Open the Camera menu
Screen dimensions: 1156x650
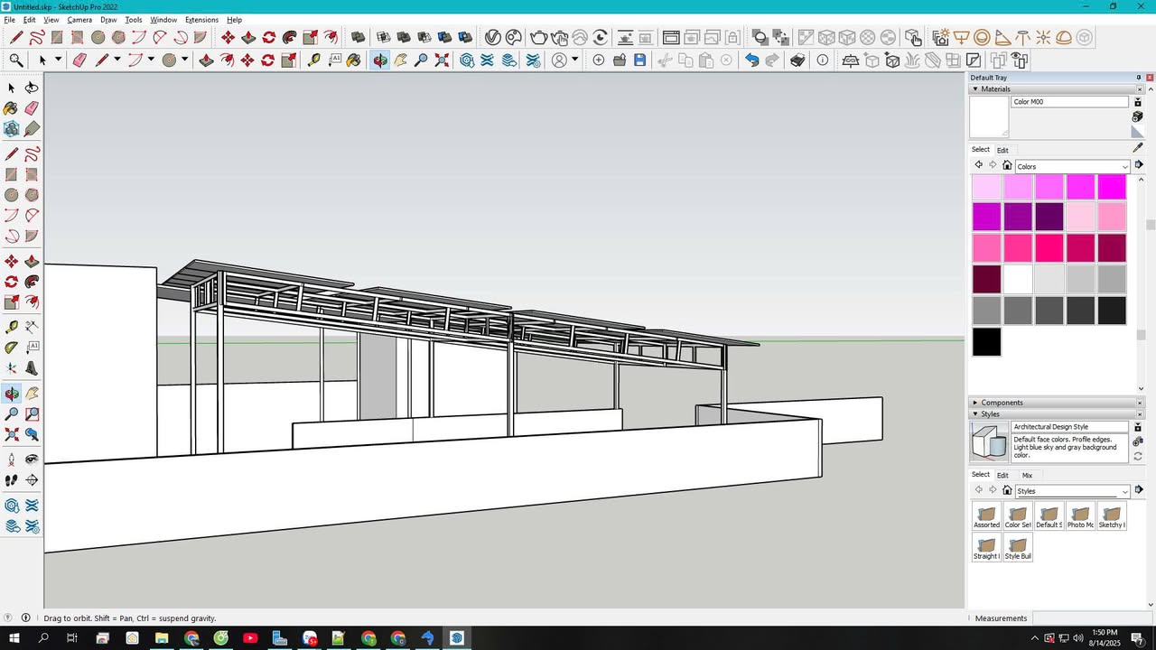(79, 20)
